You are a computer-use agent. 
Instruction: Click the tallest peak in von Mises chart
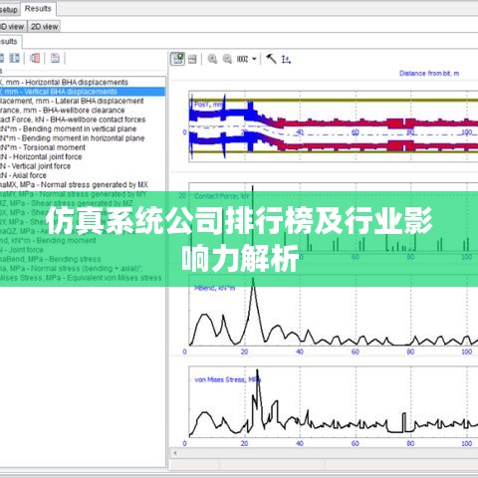pyautogui.click(x=257, y=371)
